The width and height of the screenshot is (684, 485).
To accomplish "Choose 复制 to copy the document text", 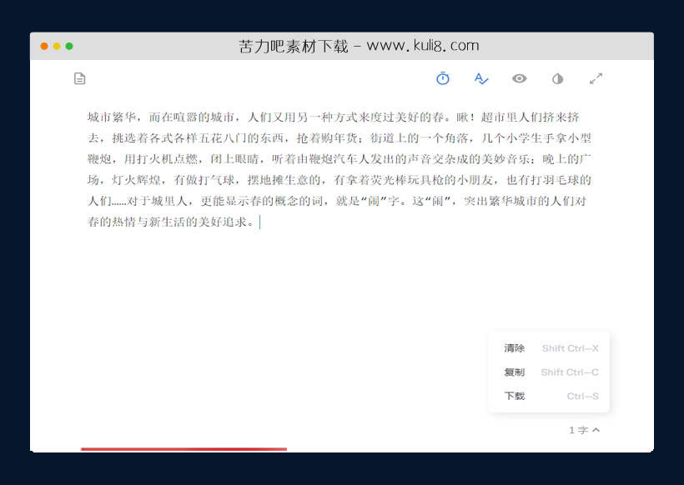I will (515, 372).
